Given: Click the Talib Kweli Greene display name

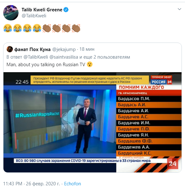Looking at the screenshot, I should click(x=42, y=10).
